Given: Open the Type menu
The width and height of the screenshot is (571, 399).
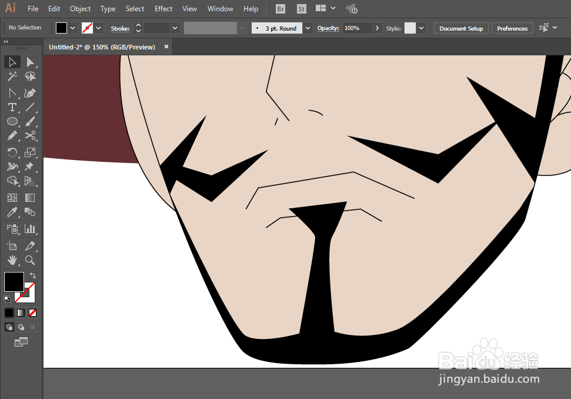Looking at the screenshot, I should (x=108, y=9).
